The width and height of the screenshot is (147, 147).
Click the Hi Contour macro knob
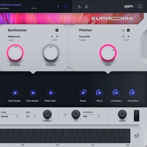133,93
